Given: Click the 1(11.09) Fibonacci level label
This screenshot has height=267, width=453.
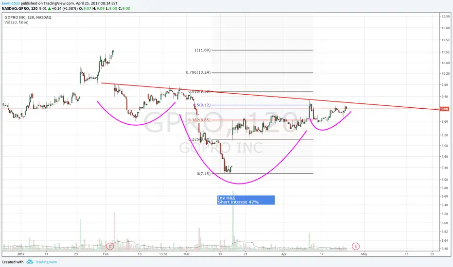Looking at the screenshot, I should click(202, 50).
